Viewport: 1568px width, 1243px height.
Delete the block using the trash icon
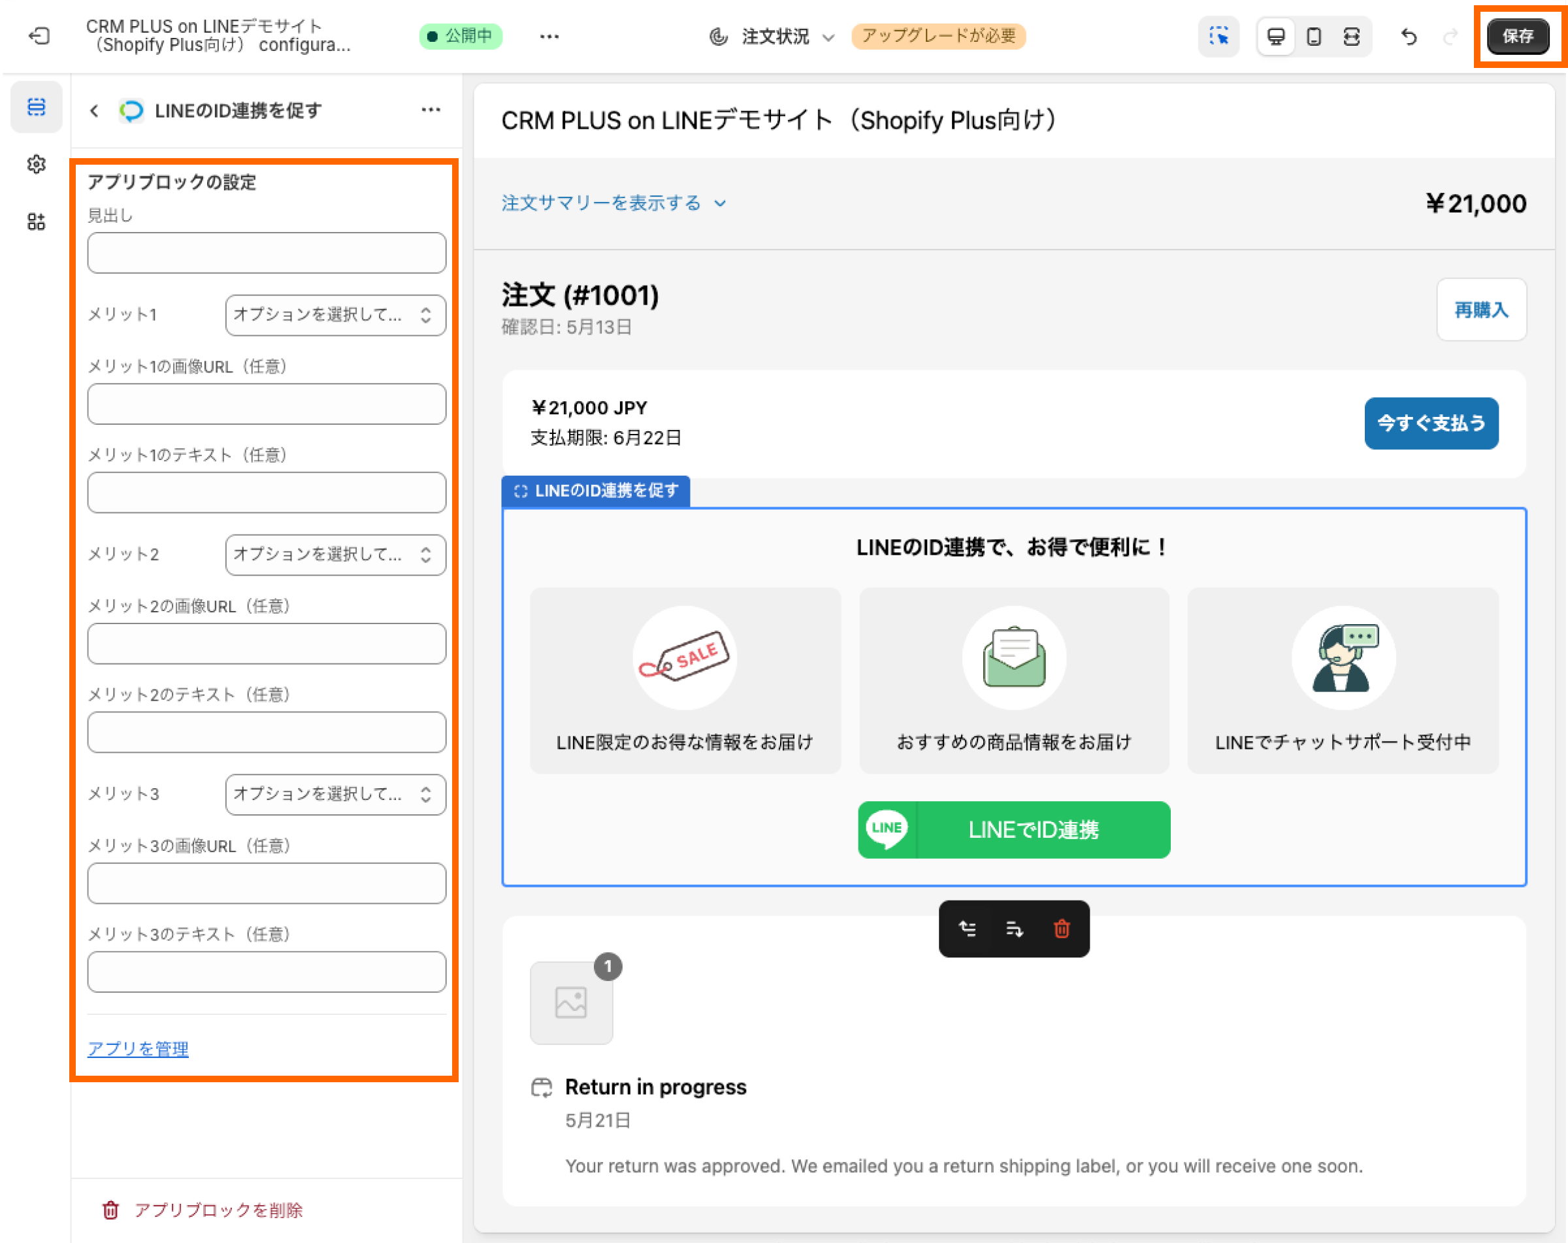tap(1061, 929)
